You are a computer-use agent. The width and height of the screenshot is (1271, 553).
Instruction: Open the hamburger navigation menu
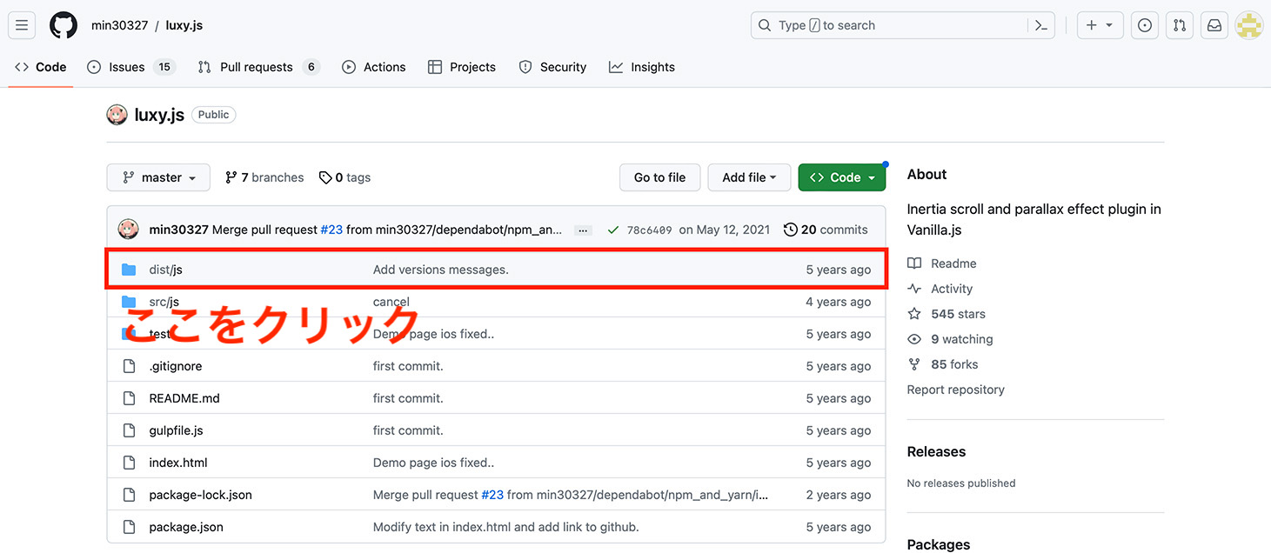tap(22, 25)
